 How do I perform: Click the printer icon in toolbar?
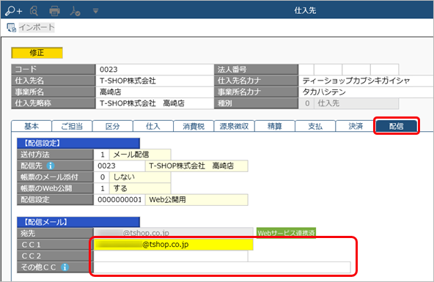coord(54,11)
